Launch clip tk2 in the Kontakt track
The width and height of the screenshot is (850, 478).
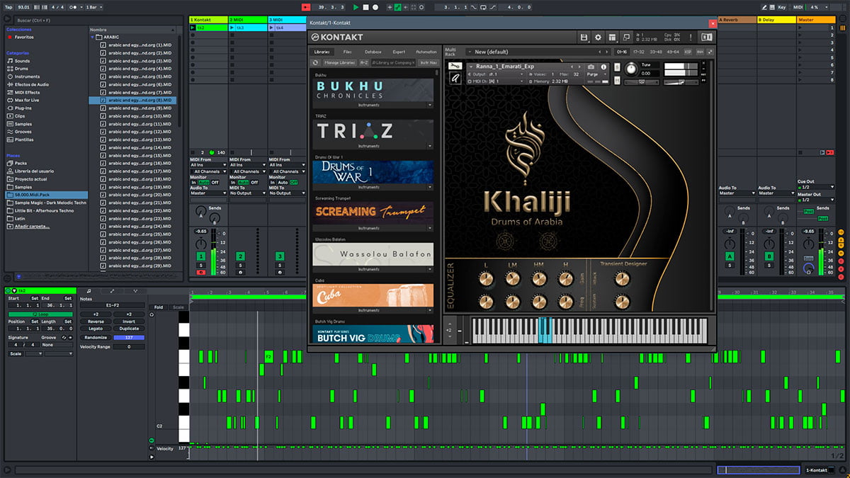193,28
